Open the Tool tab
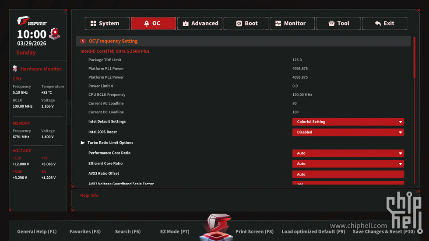The height and width of the screenshot is (241, 429). pyautogui.click(x=338, y=23)
